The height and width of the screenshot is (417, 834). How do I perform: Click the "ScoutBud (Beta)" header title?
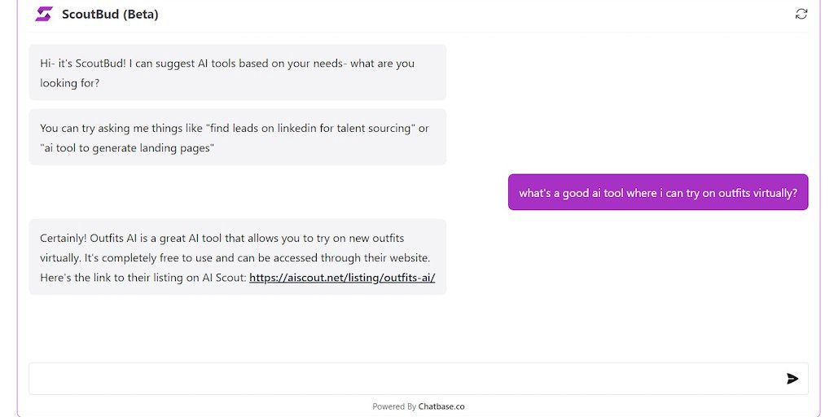click(110, 14)
